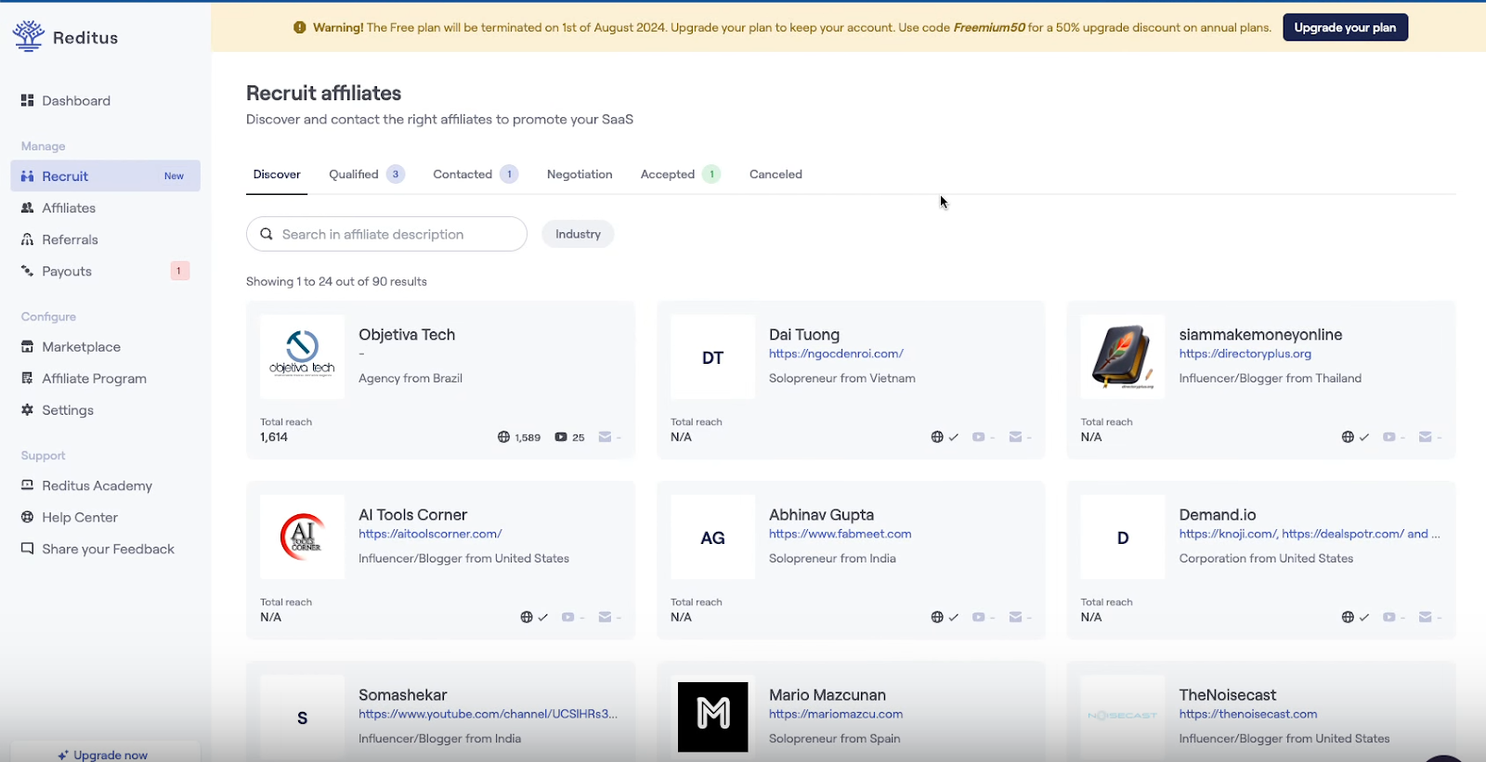The image size is (1486, 762).
Task: Open the aitoolscorner.com link
Action: (430, 534)
